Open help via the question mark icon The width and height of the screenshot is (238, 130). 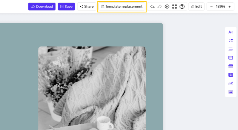[x=182, y=7]
